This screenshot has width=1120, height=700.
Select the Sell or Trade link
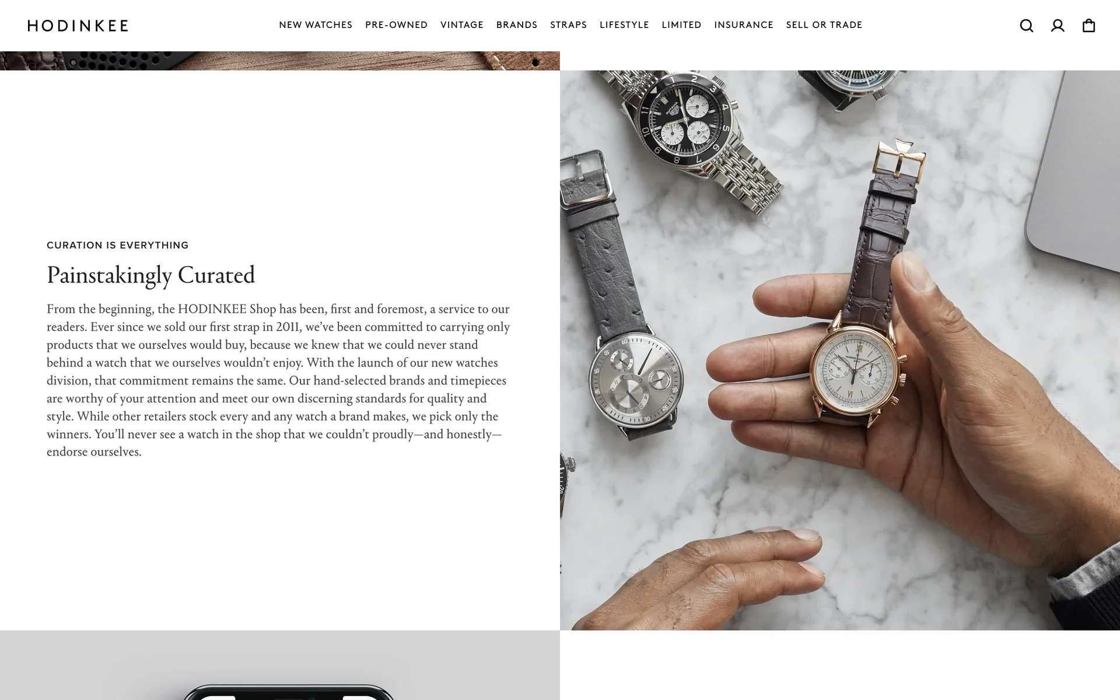coord(824,25)
